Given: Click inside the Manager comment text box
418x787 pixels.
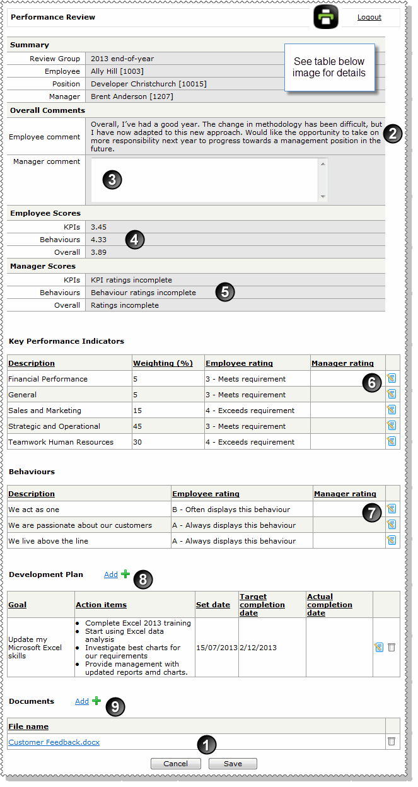Looking at the screenshot, I should tap(202, 180).
